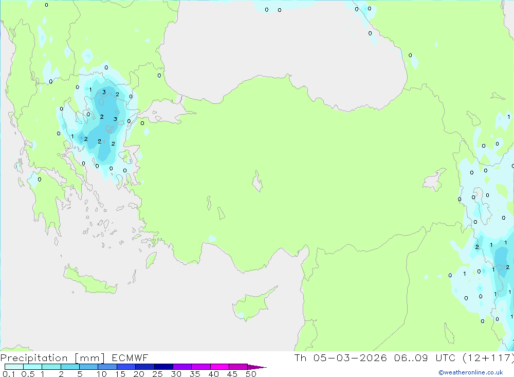The image size is (514, 377).
Task: Click the legend label '0.5'
Action: 28,374
